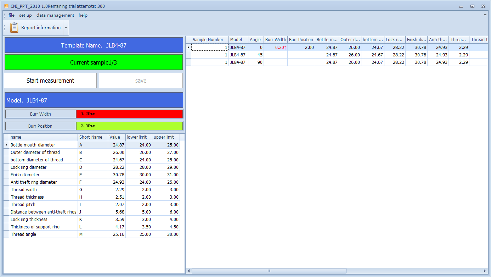Click the red Burr Width value bar
Image resolution: width=491 pixels, height=277 pixels.
[129, 114]
